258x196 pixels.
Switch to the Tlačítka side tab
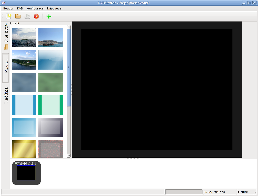tap(6, 96)
